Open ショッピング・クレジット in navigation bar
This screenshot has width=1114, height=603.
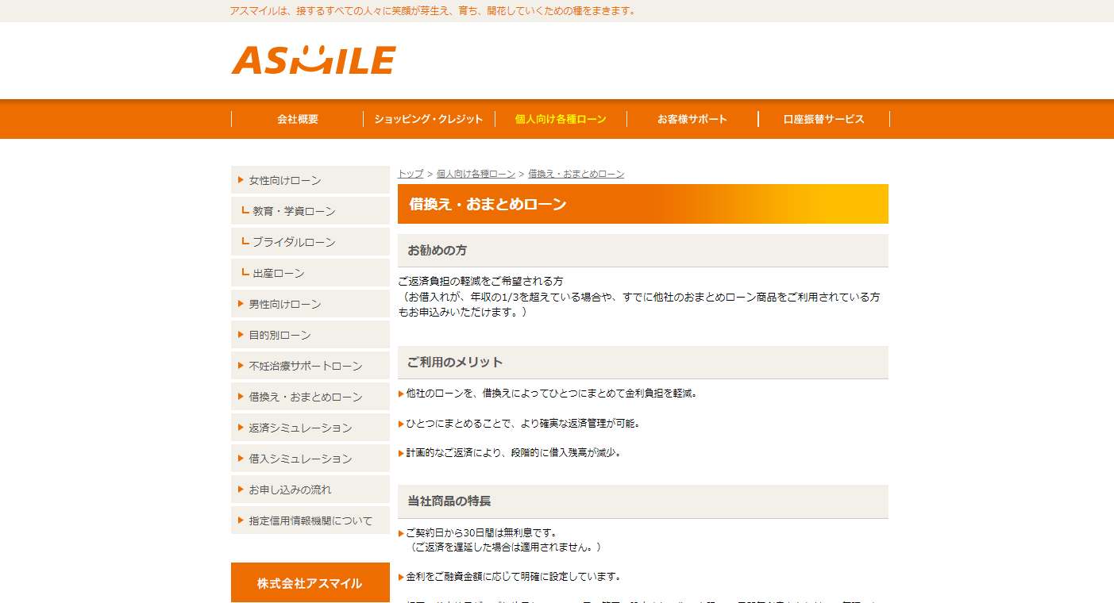(x=429, y=119)
